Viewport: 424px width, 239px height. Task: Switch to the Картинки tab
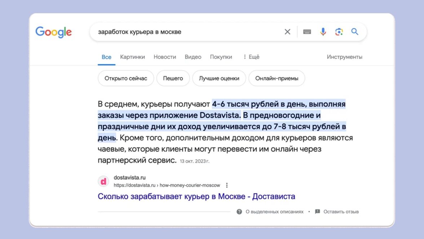tap(132, 57)
